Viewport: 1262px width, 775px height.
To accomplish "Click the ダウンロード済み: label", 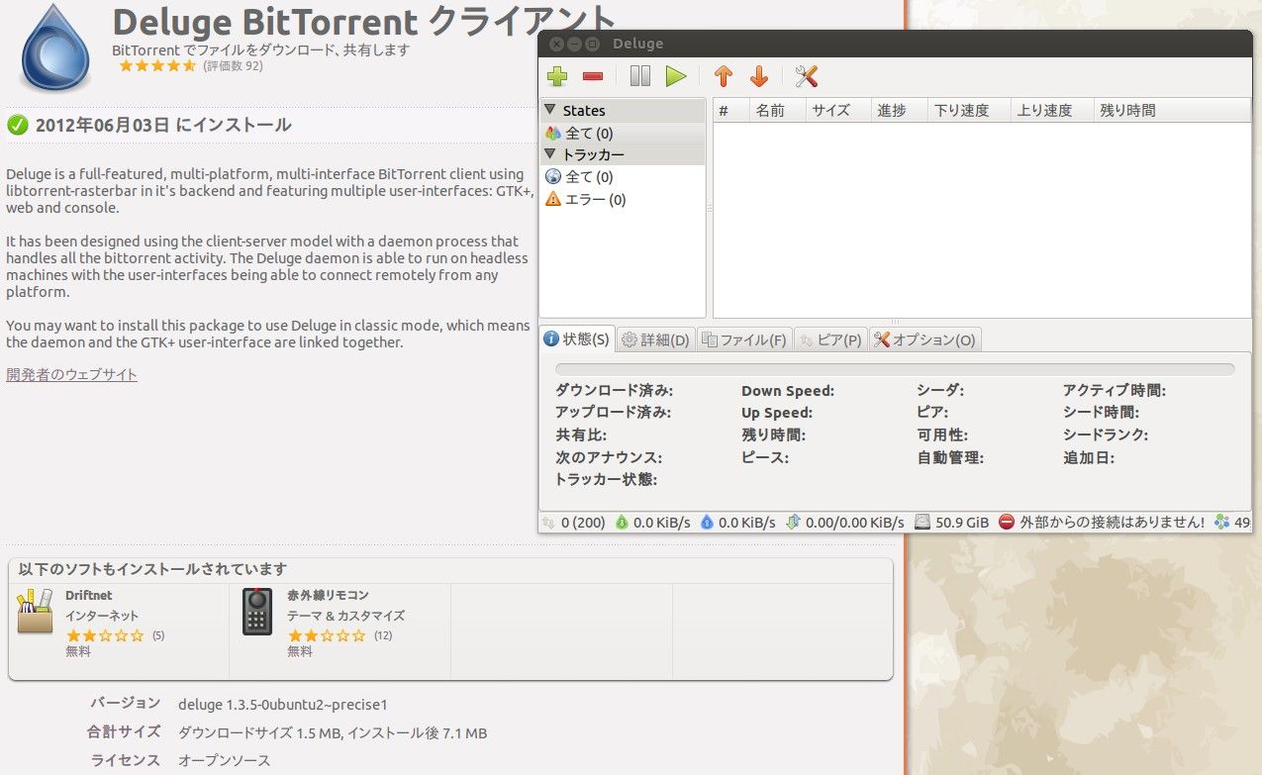I will click(614, 391).
